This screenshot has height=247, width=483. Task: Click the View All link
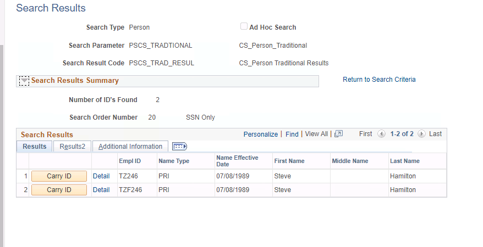[x=316, y=134]
